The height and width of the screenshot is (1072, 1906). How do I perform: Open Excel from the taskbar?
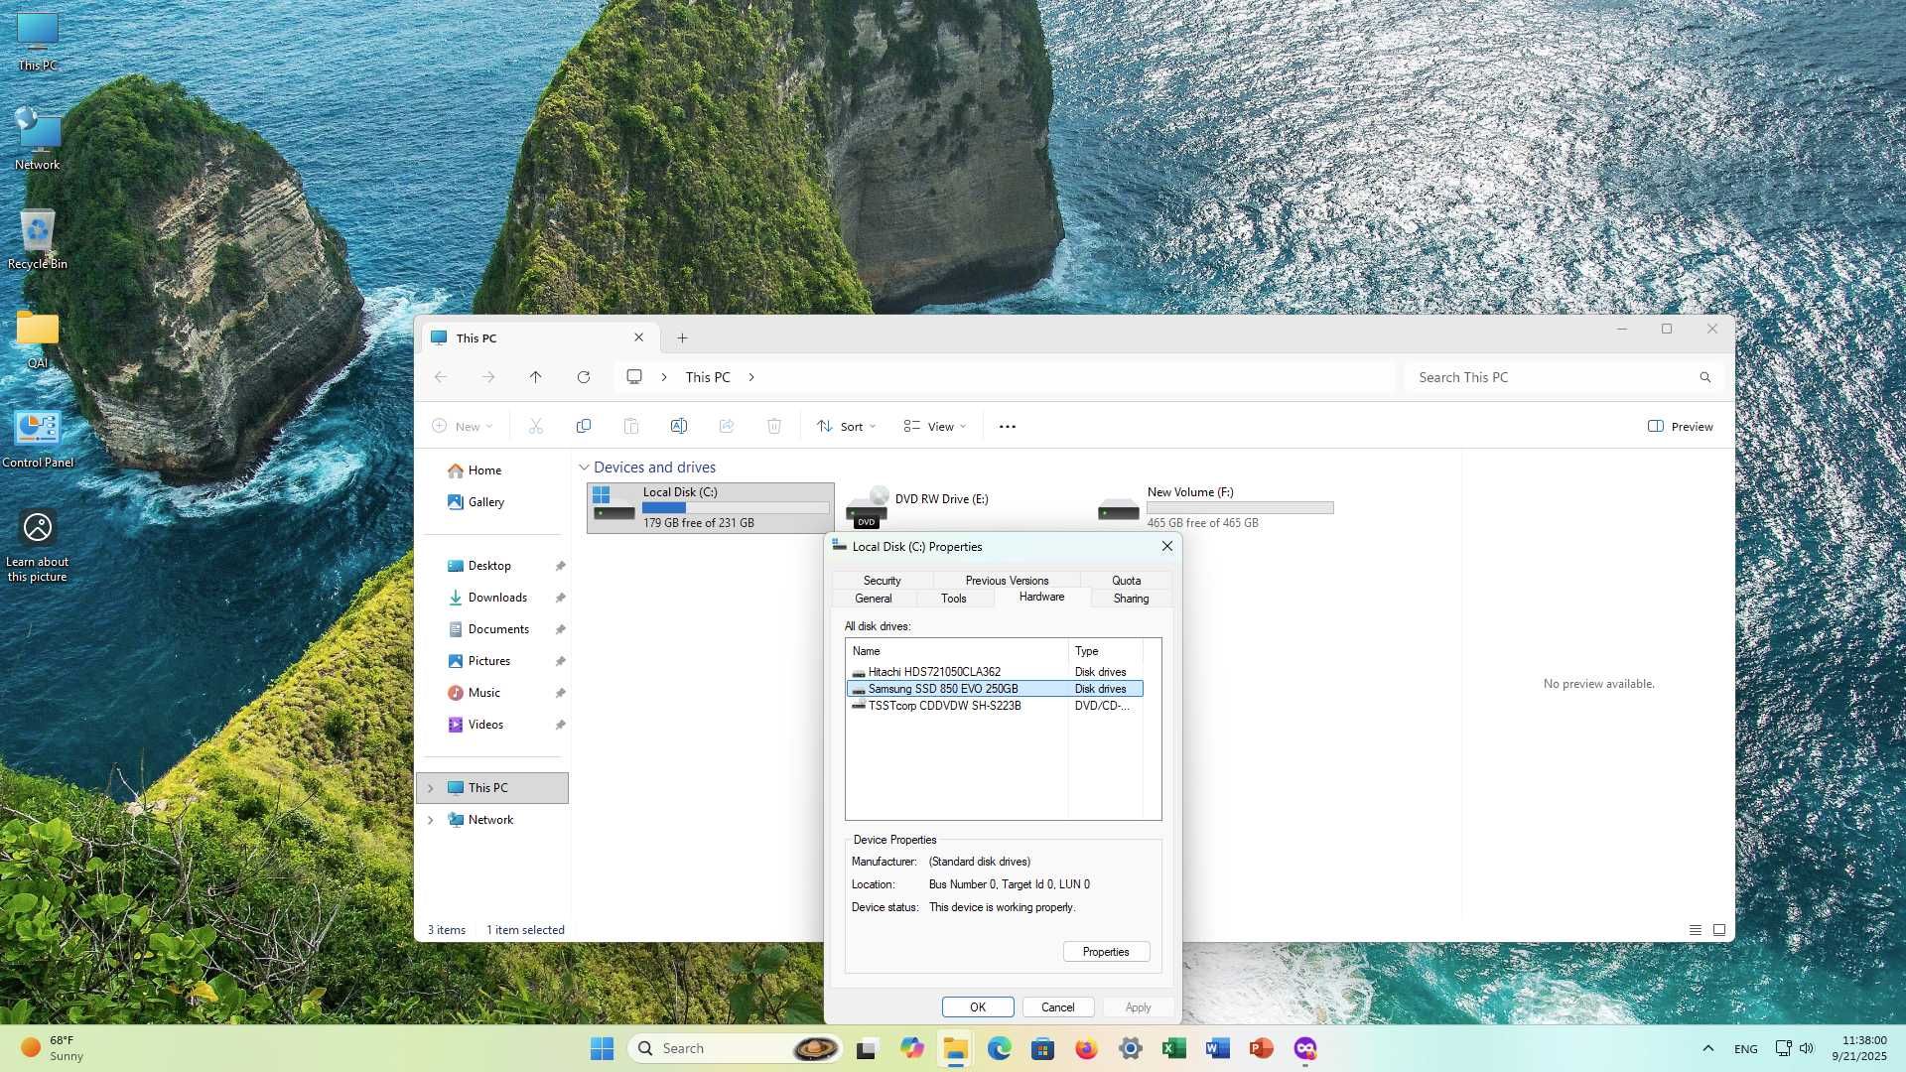(x=1173, y=1048)
